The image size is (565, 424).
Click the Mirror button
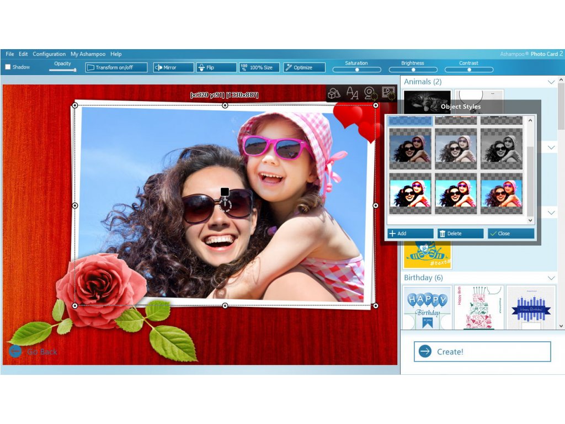(x=173, y=67)
